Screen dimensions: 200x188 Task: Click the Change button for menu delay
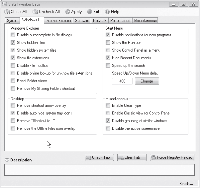pos(147,81)
